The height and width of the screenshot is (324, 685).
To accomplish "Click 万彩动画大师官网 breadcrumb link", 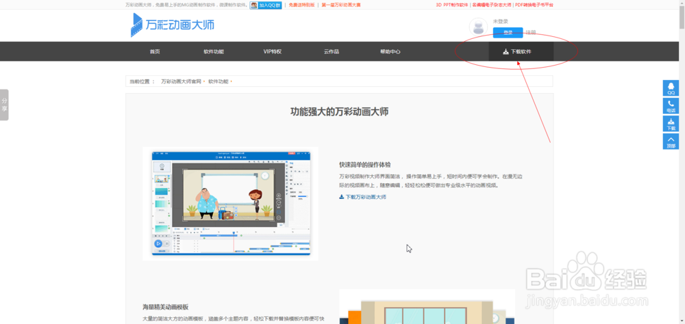I will tap(181, 81).
